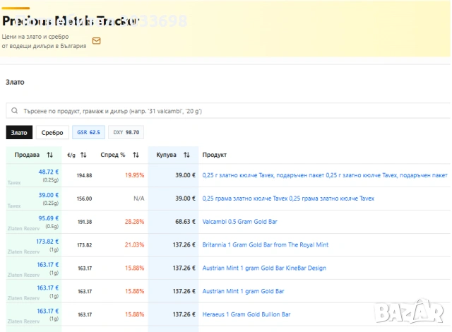452x332 pixels.
Task: Toggle the DXY 98.70 indicator
Action: [126, 132]
